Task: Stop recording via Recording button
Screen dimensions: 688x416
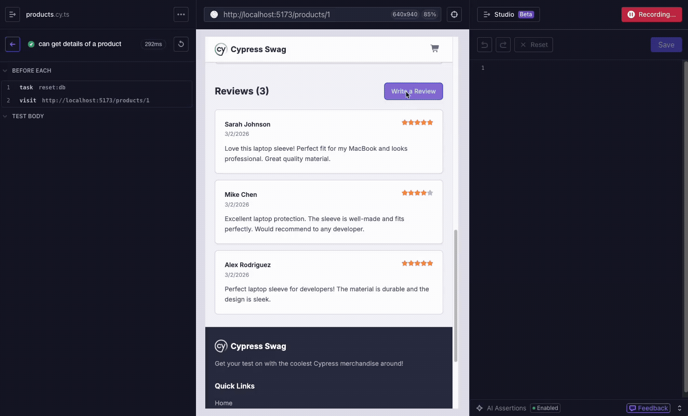Action: point(651,14)
